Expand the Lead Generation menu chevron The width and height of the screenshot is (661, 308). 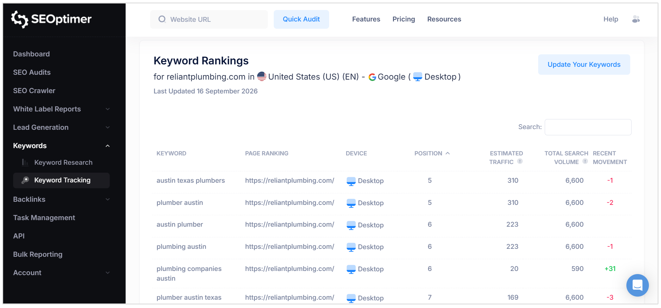point(108,127)
